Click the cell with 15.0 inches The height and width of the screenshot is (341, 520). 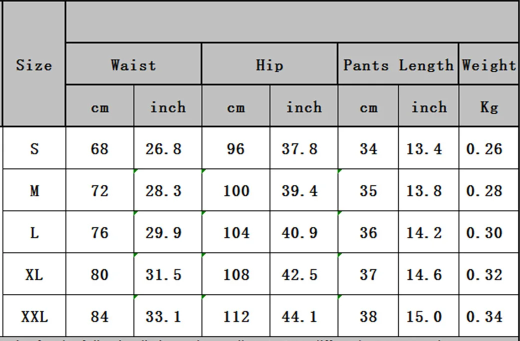428,316
